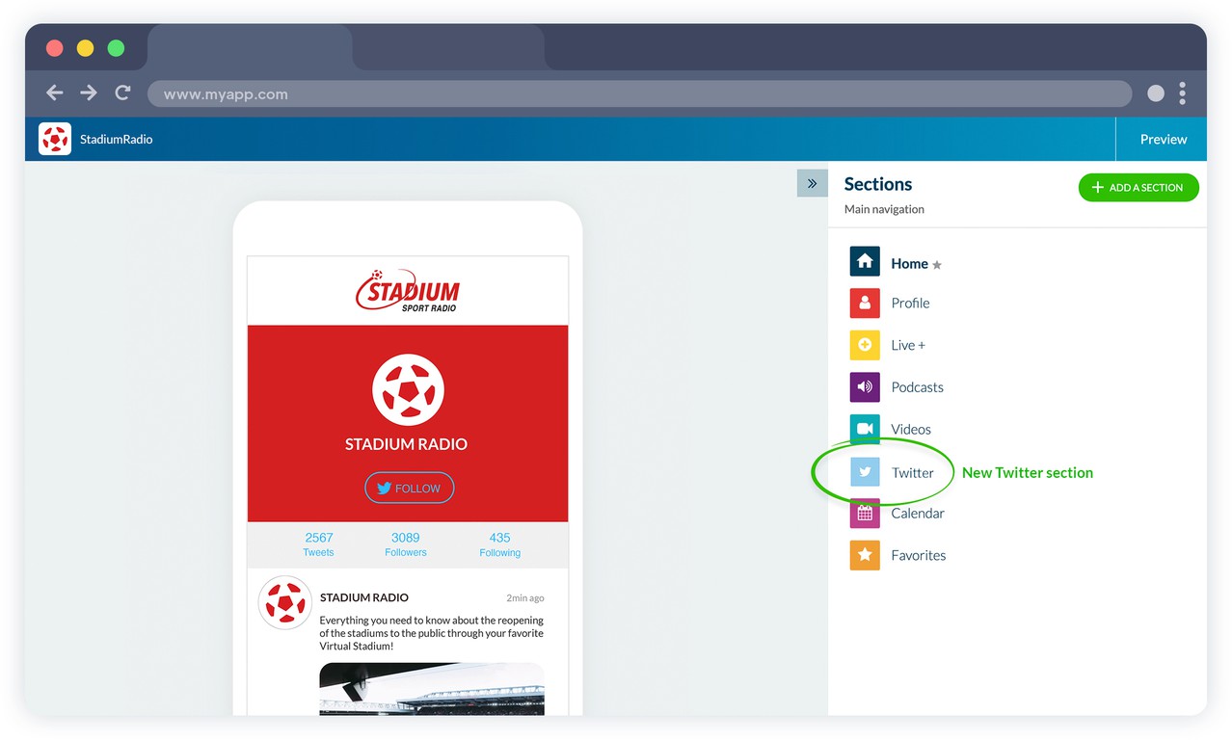Click the Stadium Sport Radio logo banner
Screen dimensions: 1232x741
coord(408,290)
